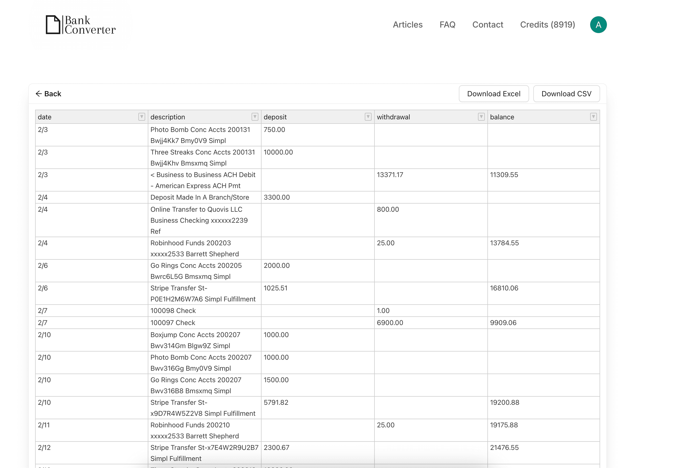Select the 13371.17 withdrawal cell
674x468 pixels.
431,180
